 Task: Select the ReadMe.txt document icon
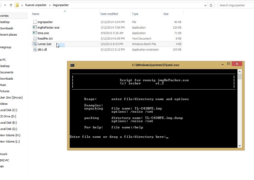click(x=35, y=38)
